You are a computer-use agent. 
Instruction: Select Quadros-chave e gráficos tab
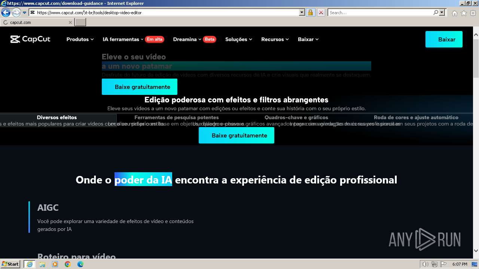point(296,117)
